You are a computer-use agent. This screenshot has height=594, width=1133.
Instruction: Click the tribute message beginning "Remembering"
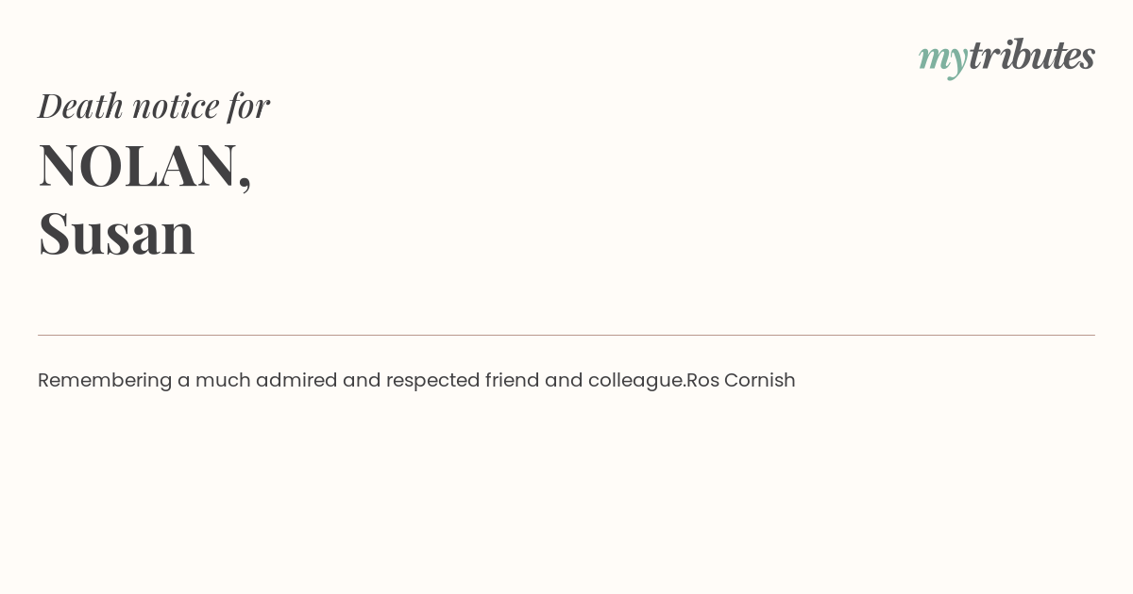coord(416,380)
